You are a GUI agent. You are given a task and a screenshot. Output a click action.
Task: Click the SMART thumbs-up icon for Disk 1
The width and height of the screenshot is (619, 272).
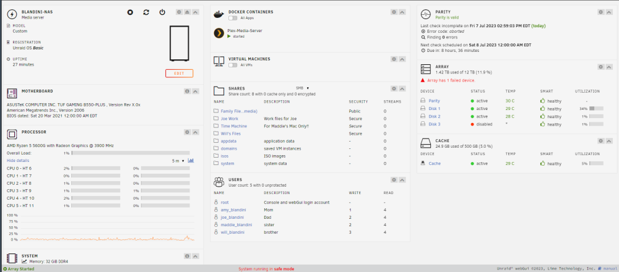pyautogui.click(x=542, y=108)
